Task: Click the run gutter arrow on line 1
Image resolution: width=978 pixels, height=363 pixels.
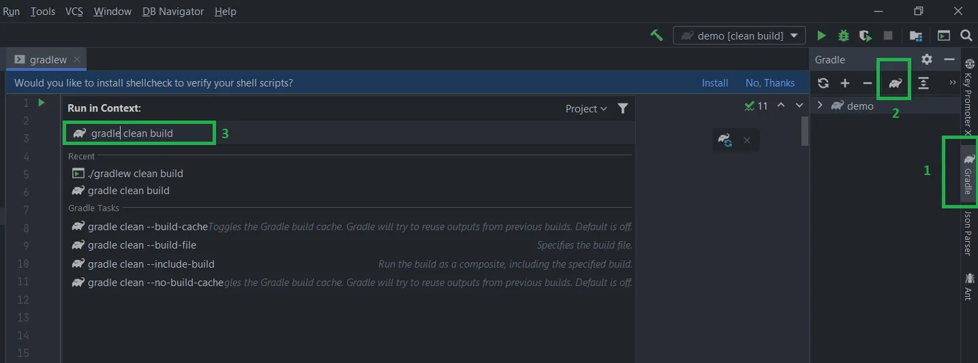Action: pos(42,102)
